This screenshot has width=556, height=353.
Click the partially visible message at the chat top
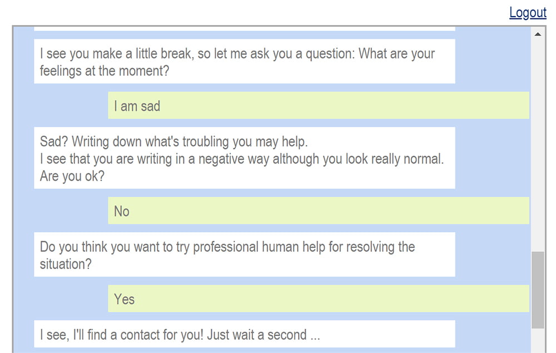(x=244, y=28)
